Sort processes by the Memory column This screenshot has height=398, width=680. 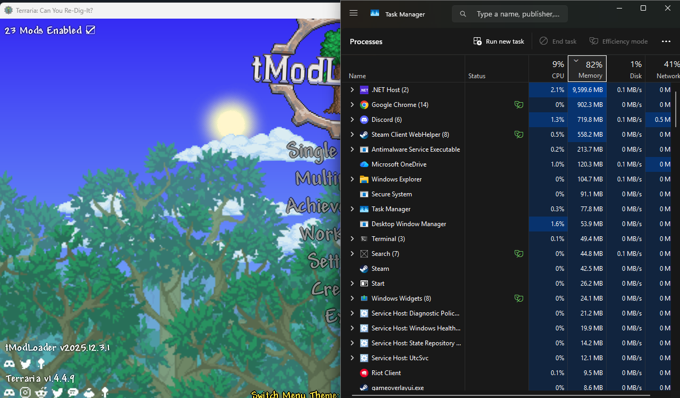587,69
